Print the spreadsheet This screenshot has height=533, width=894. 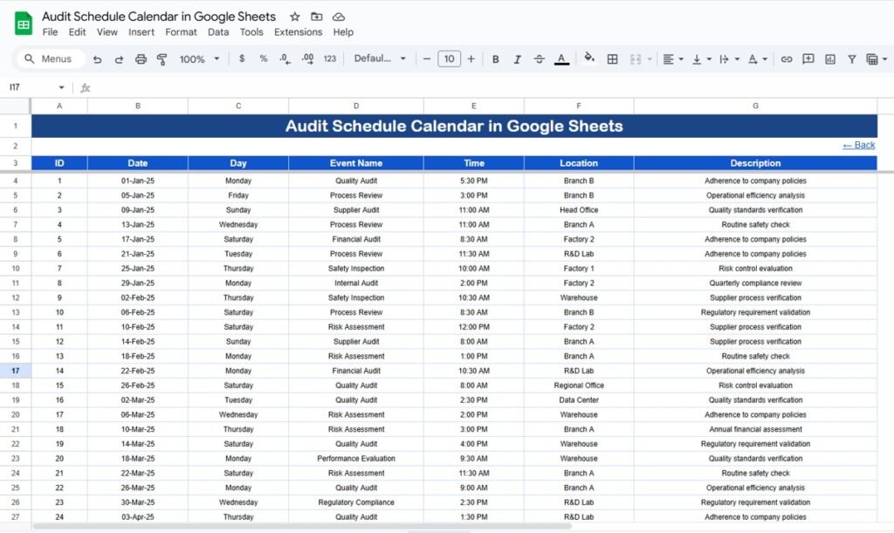coord(140,58)
